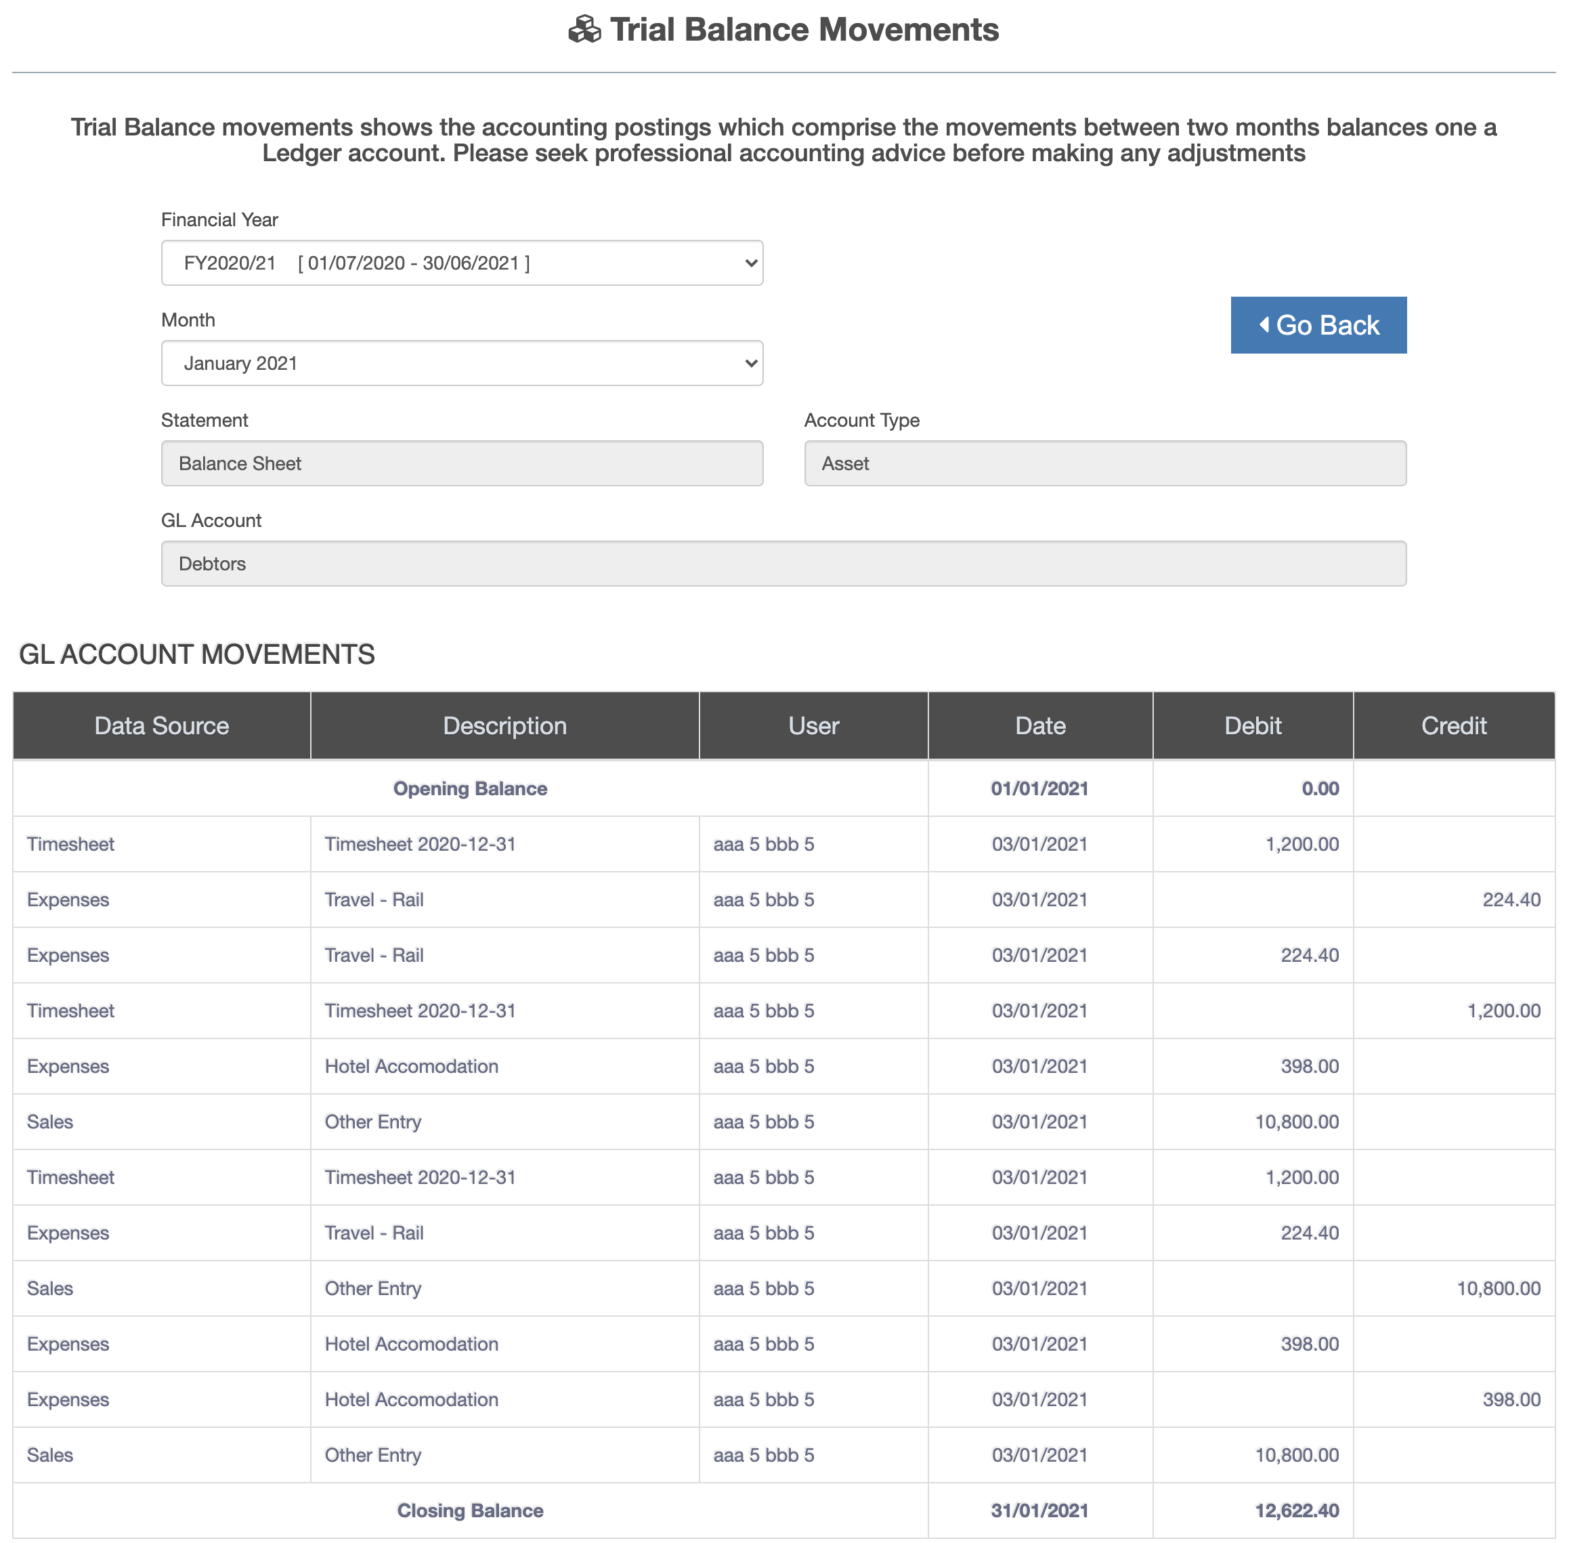Click the cubes icon beside the page title

click(584, 30)
